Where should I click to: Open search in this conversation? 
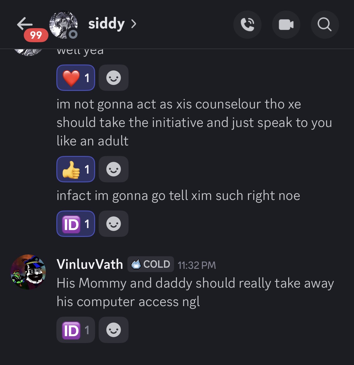pyautogui.click(x=325, y=25)
